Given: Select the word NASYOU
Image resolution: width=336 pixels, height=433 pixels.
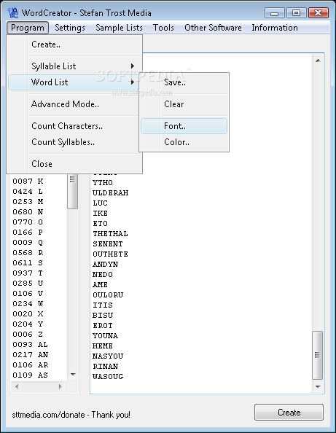Looking at the screenshot, I should [x=108, y=356].
